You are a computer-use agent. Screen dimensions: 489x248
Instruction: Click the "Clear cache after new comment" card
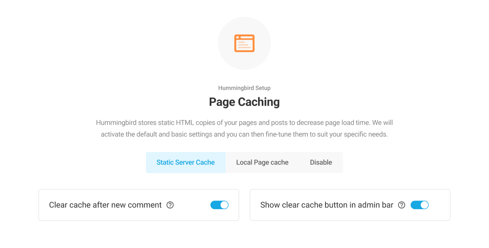click(x=138, y=205)
